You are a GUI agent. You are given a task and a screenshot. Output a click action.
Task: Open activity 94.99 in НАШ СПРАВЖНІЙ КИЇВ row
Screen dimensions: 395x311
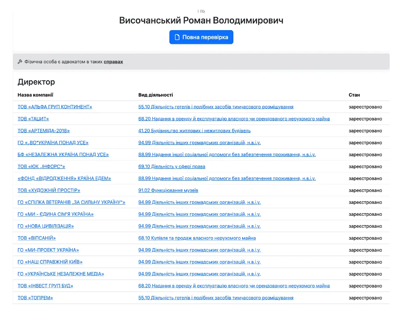coord(199,262)
